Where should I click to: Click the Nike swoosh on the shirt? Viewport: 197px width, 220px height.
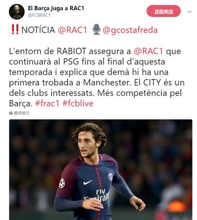(x=88, y=182)
